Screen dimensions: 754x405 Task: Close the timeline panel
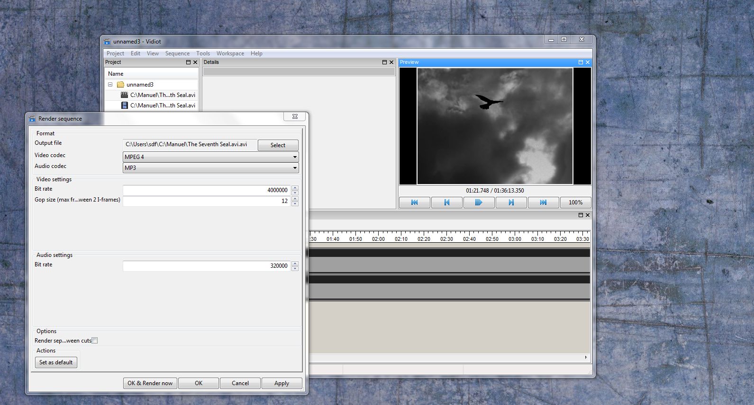(x=588, y=215)
